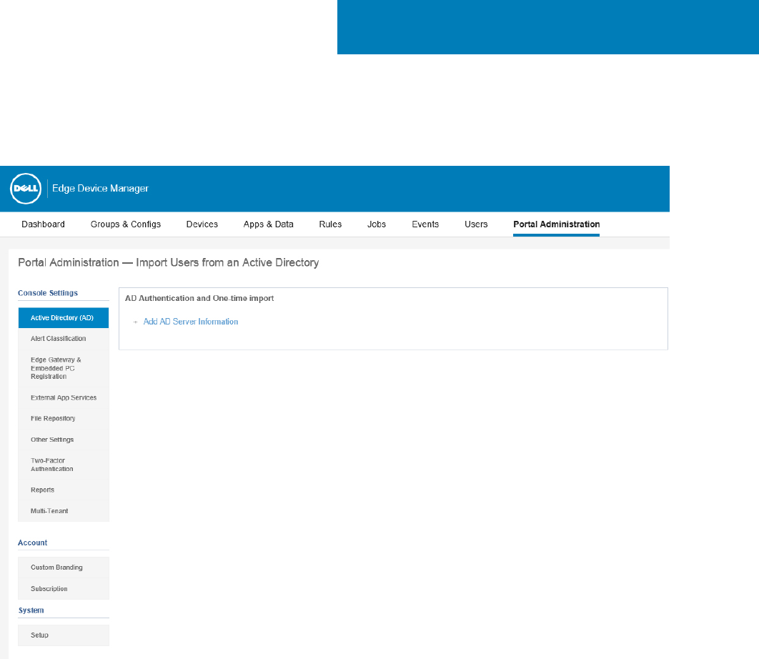The height and width of the screenshot is (659, 759).
Task: Open Two-Factor Authentication settings
Action: [x=64, y=465]
